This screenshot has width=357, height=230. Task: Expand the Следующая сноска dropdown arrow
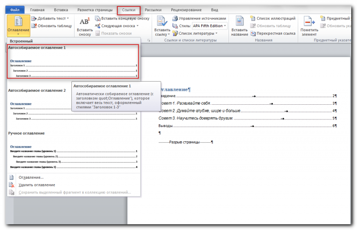[x=137, y=26]
